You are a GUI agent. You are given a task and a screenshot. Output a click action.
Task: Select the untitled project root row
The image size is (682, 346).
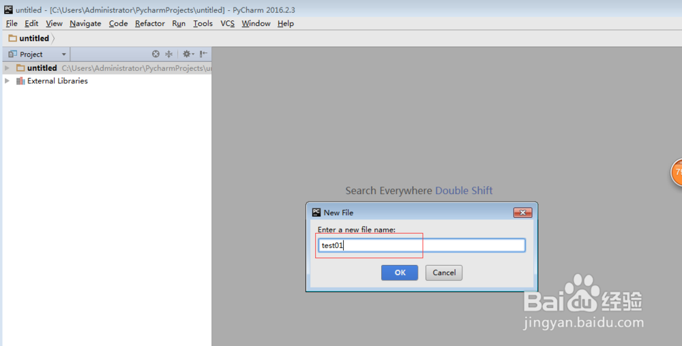[x=107, y=67]
